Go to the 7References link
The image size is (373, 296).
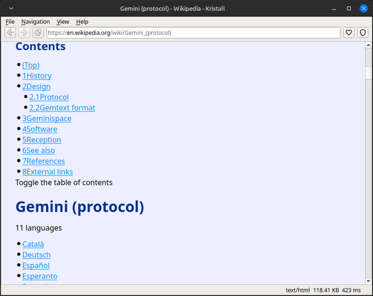(44, 161)
